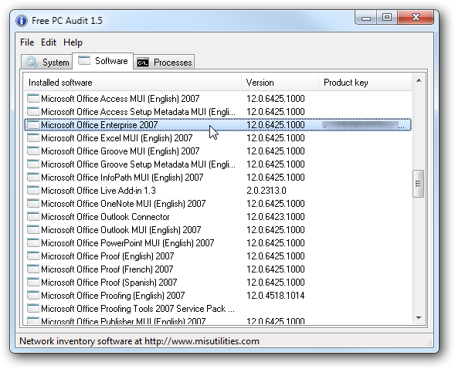
Task: Click icon beside Microsoft Office InfoPath MUI (English) 2007
Action: click(33, 177)
